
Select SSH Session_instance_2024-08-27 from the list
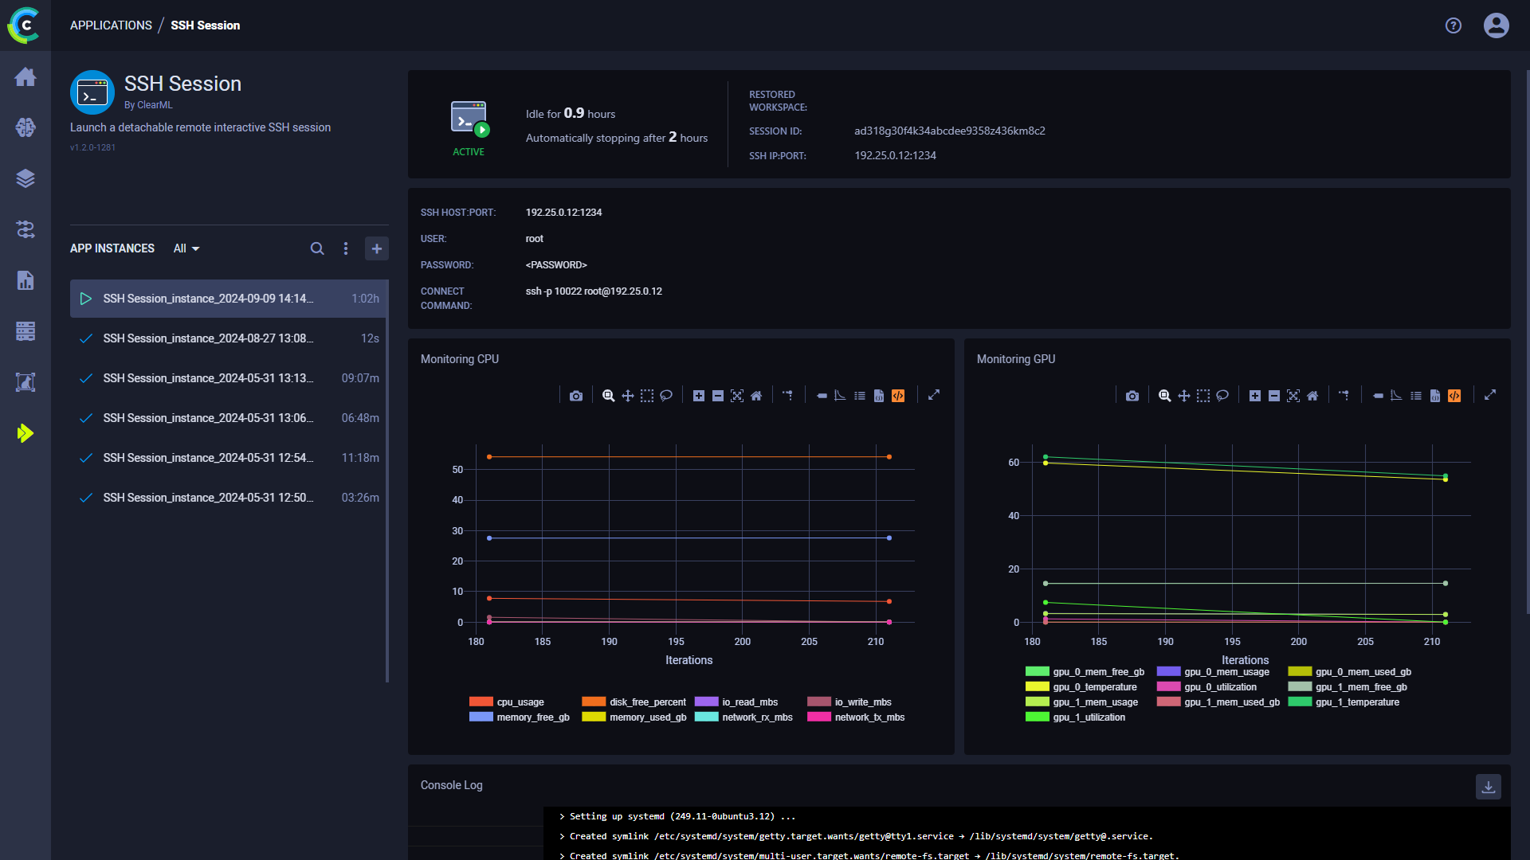(x=208, y=338)
